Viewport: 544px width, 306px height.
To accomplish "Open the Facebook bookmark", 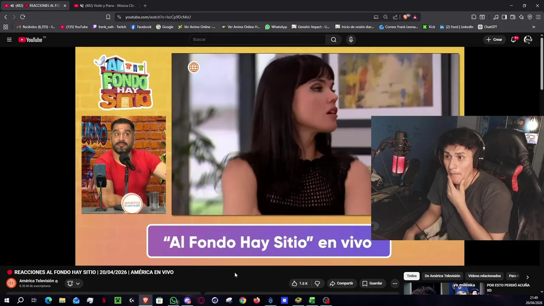I will click(x=141, y=27).
